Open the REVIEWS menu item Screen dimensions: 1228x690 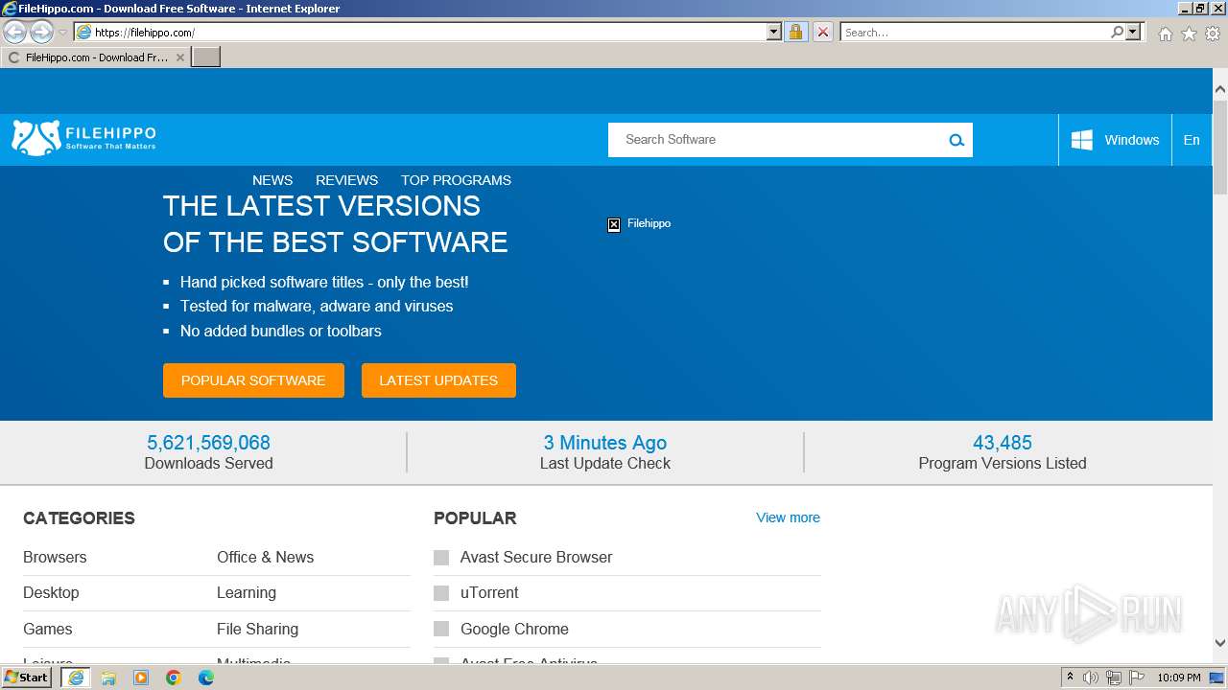346,180
